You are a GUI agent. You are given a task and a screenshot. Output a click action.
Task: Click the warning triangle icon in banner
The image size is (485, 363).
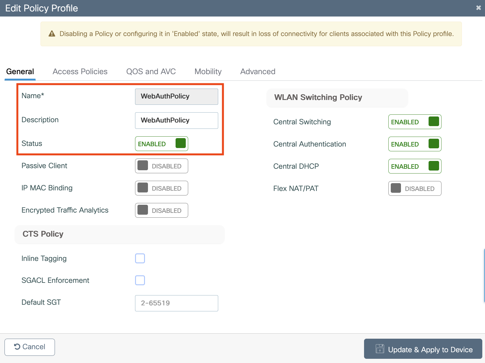(52, 34)
